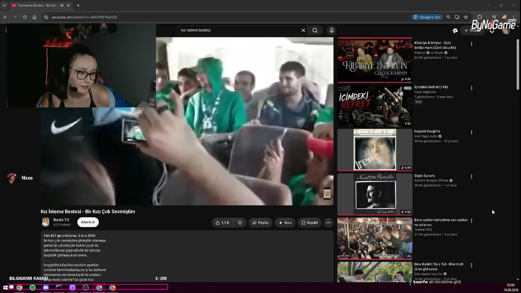Open İçimdeki Nefret video thumbnail
Screen dimensions: 521x293
point(374,105)
